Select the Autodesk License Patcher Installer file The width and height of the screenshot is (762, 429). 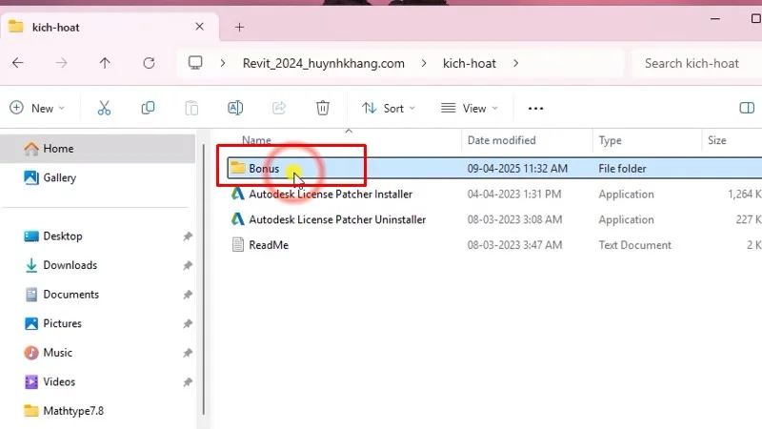click(x=331, y=194)
